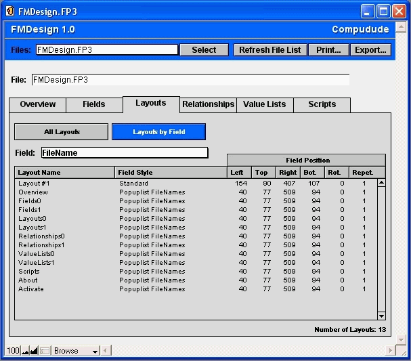This screenshot has width=411, height=361.
Task: Click the Field Style column header
Action: click(x=171, y=173)
